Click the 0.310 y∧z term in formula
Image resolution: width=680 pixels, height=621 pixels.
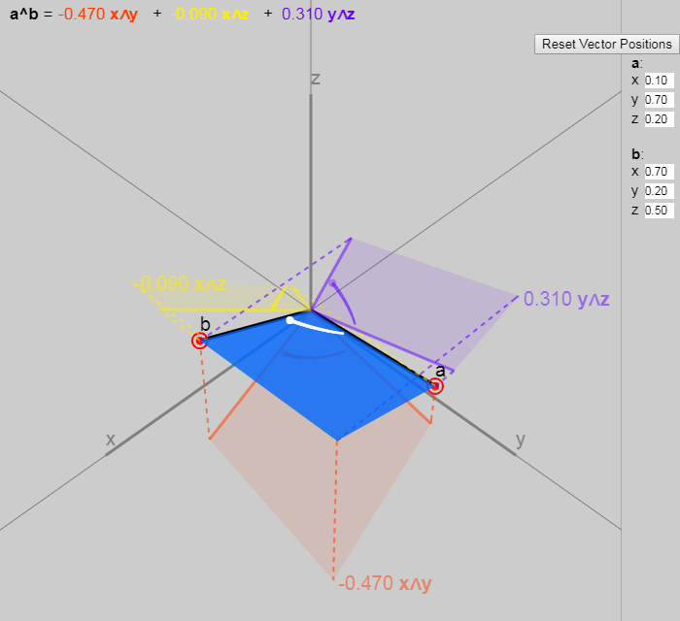(x=319, y=14)
